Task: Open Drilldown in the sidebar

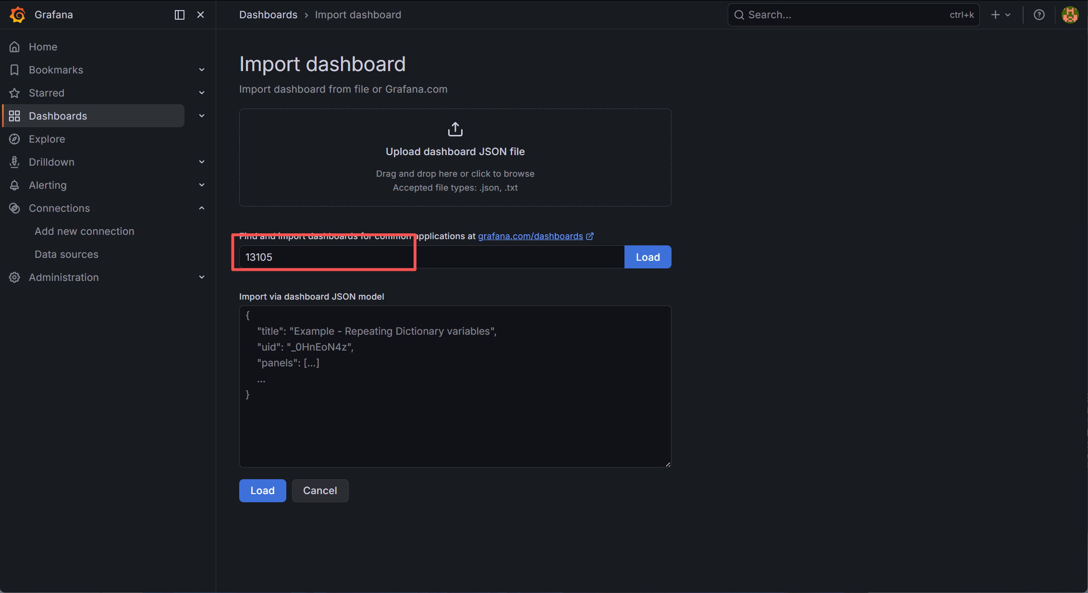Action: 51,162
